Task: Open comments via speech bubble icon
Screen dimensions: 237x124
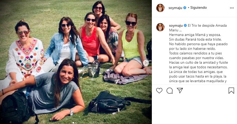Action: 170,91
